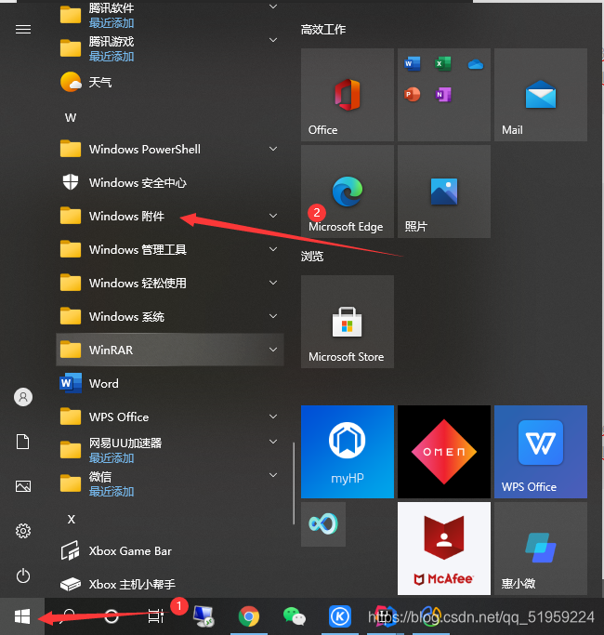
Task: Open Documents from the Start sidebar
Action: 23,442
